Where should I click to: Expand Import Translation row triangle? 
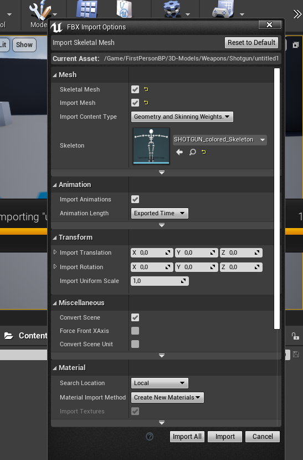[x=55, y=252]
